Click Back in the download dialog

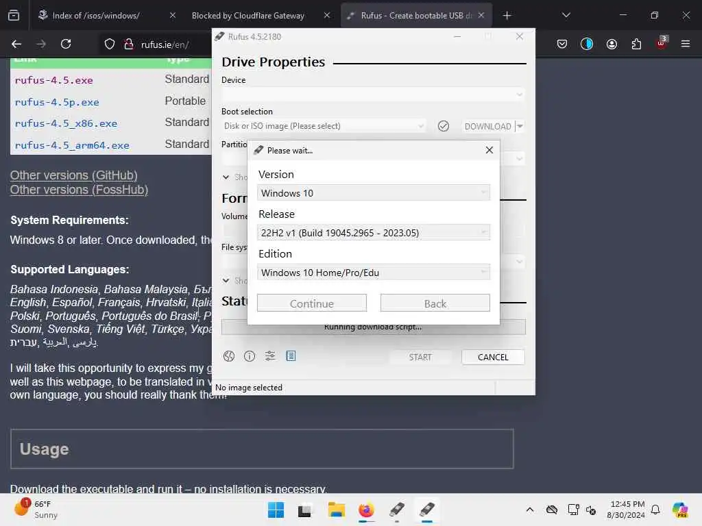(x=435, y=303)
